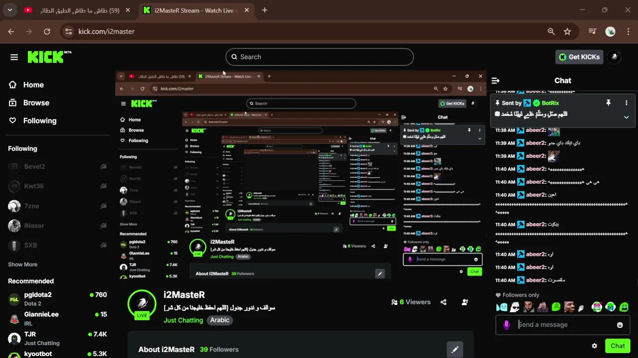This screenshot has height=358, width=638.
Task: Open the emoji picker in message box
Action: [x=620, y=325]
